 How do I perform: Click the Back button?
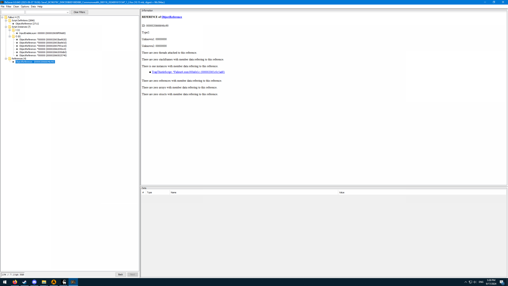coord(120,275)
